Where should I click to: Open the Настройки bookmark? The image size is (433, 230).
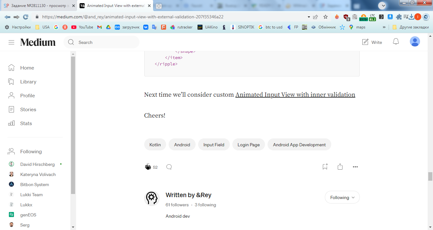(x=18, y=27)
